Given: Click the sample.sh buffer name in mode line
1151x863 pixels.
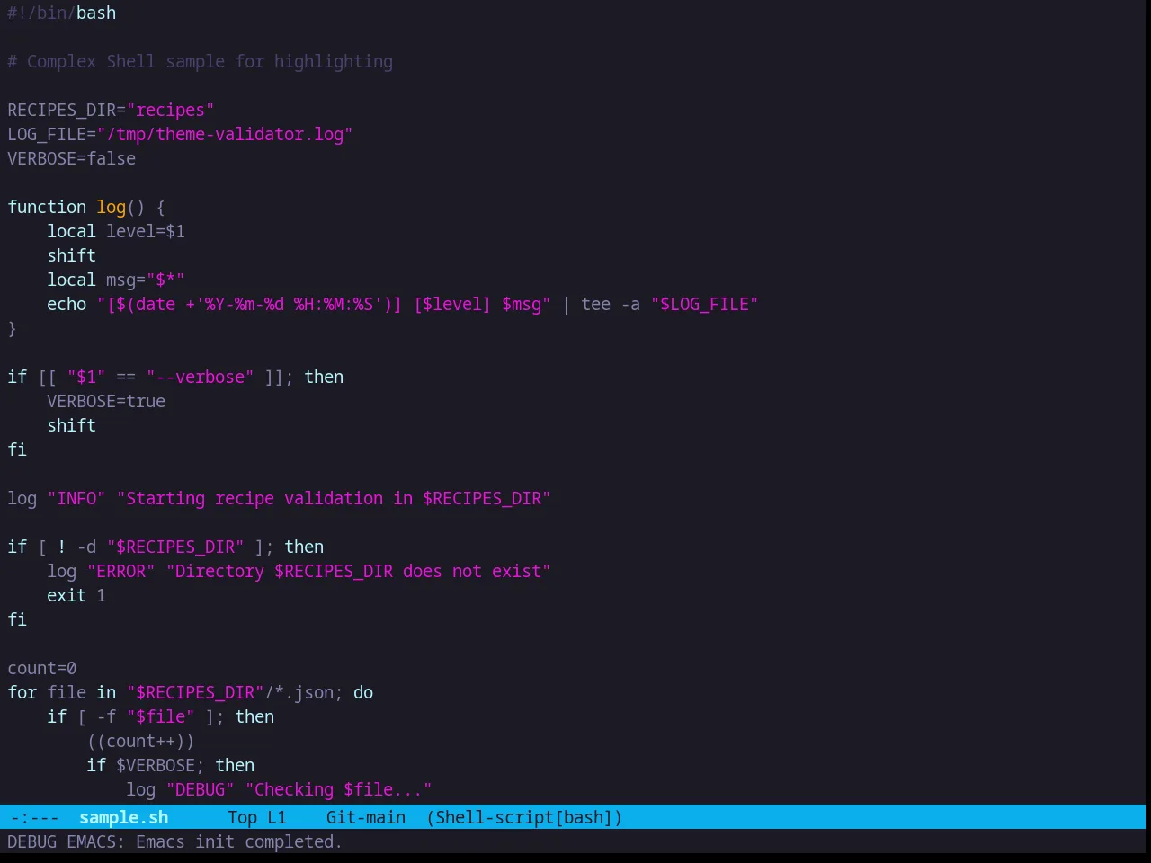Looking at the screenshot, I should click(x=123, y=817).
